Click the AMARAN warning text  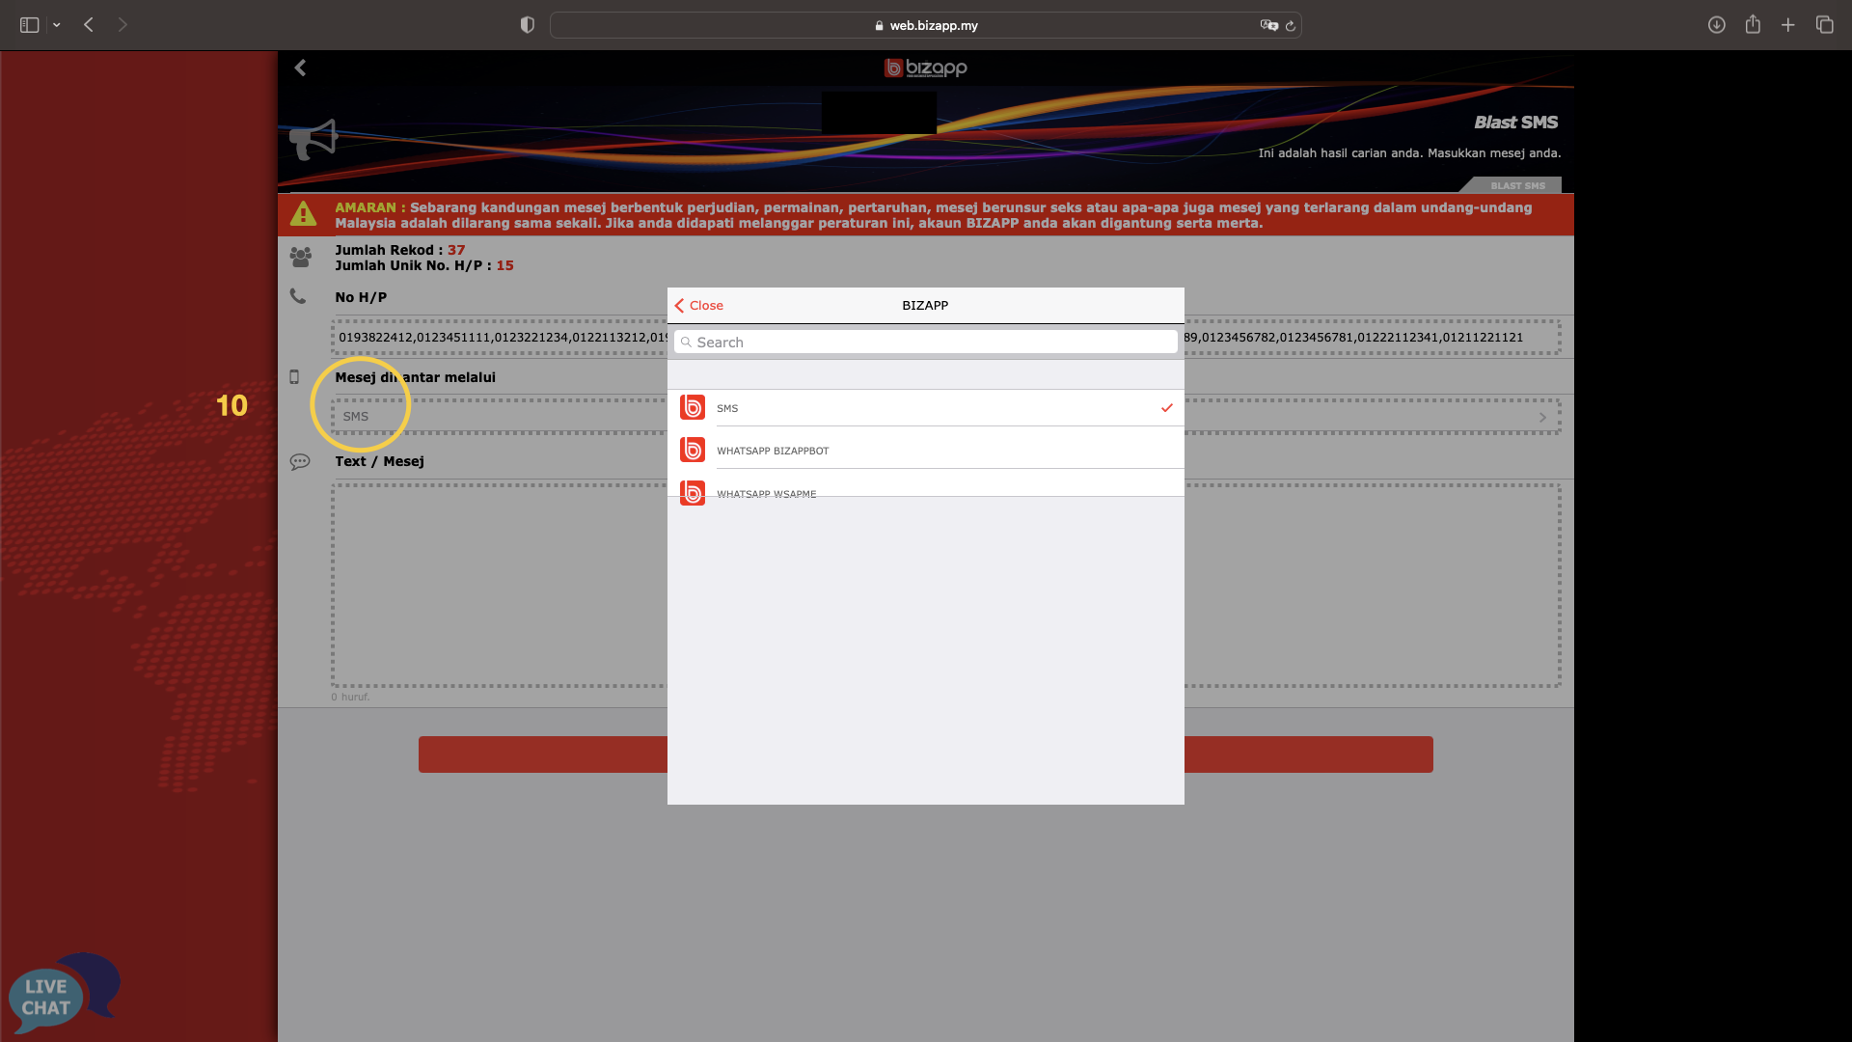(933, 215)
